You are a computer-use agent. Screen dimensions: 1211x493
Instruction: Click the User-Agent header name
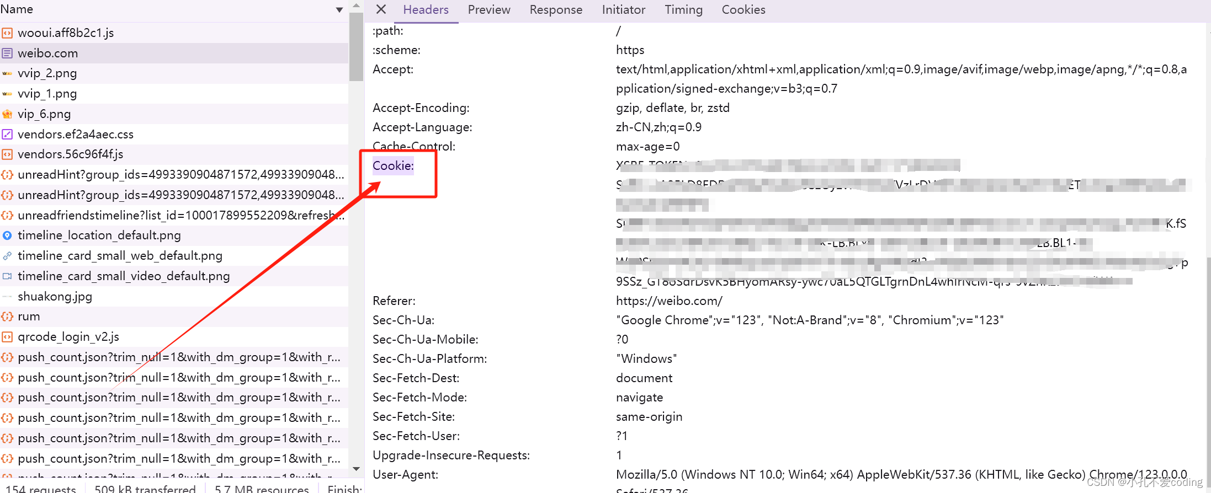(405, 475)
